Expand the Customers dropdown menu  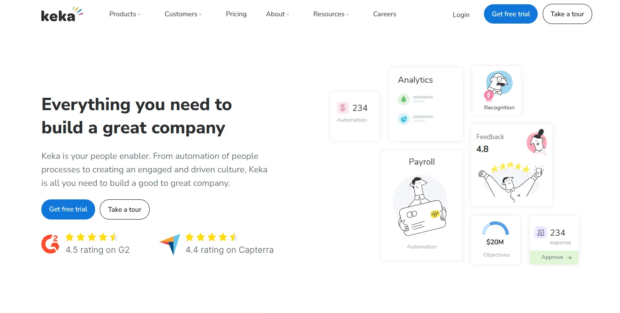pyautogui.click(x=183, y=14)
